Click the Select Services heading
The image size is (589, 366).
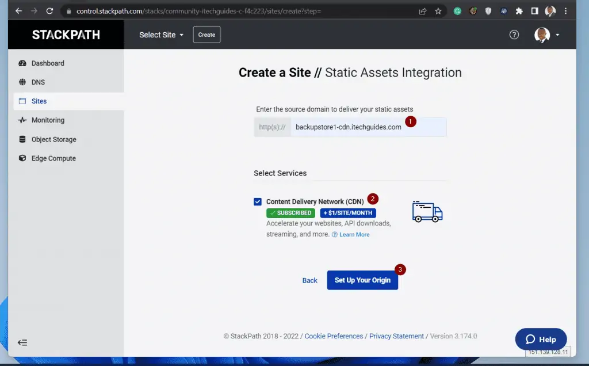tap(280, 173)
